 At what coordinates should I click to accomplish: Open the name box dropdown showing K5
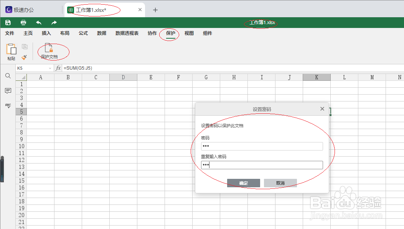point(50,68)
